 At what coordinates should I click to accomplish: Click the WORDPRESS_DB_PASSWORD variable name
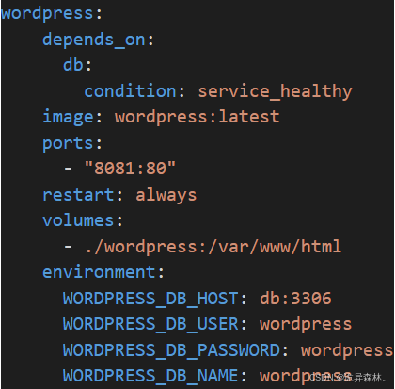click(171, 350)
